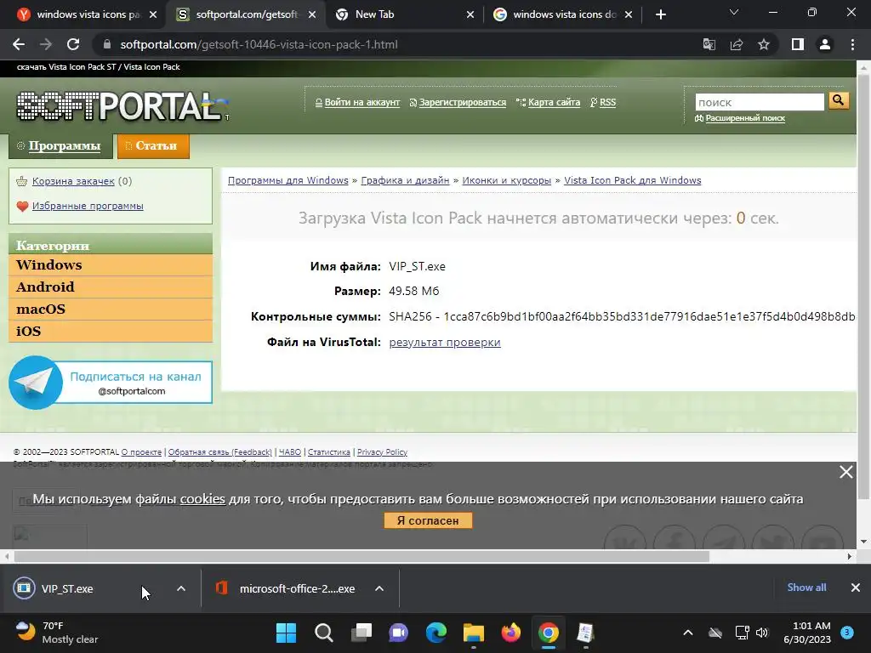
Task: Close the cookie notice with X
Action: point(846,472)
